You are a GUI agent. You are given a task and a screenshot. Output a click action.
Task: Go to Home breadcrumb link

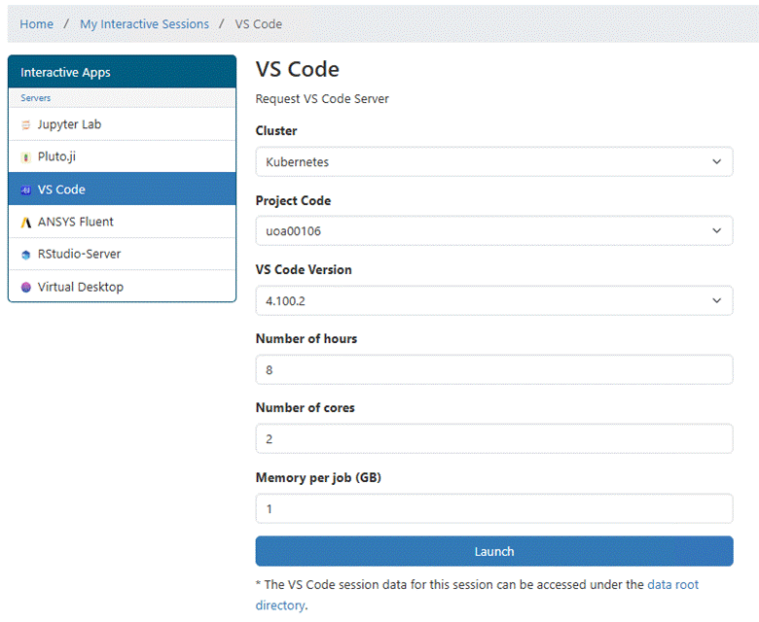click(37, 23)
